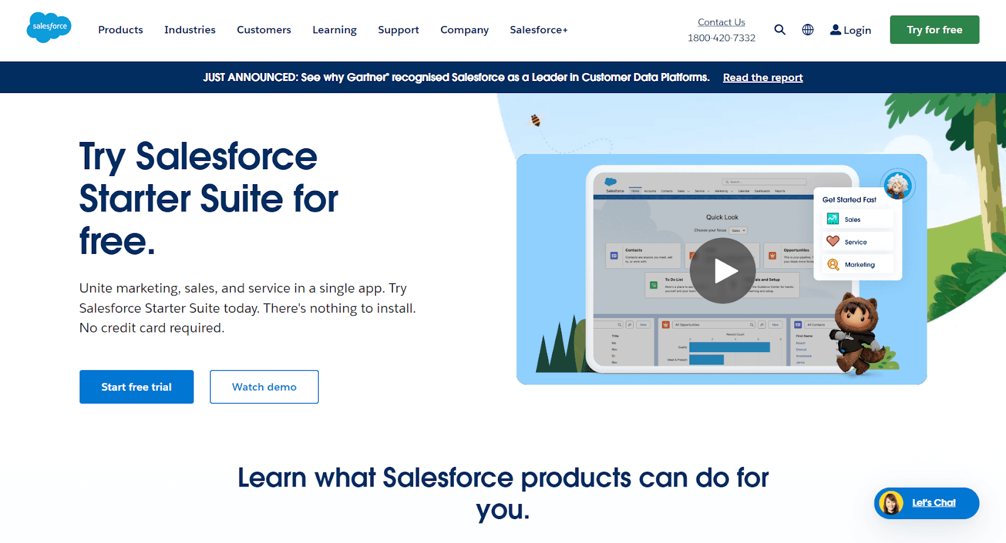Click the Salesforce cloud logo

point(49,28)
